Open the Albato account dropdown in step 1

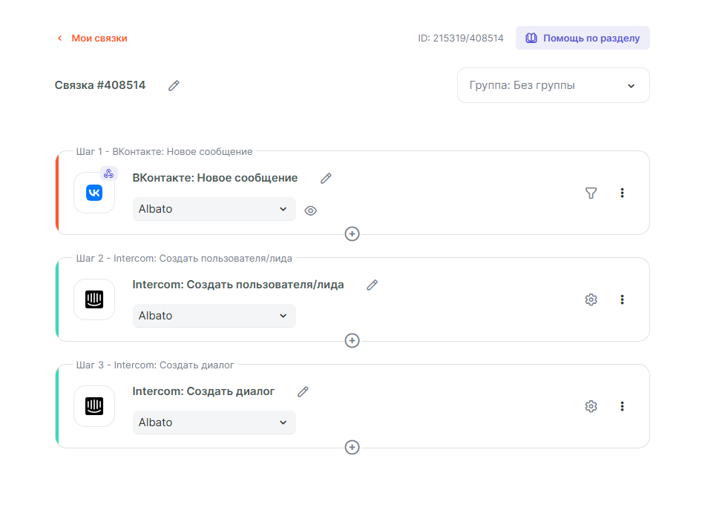[214, 210]
